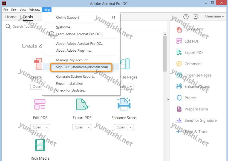The height and width of the screenshot is (161, 228).
Task: Click the vertical scrollbar thumb
Action: (x=165, y=54)
